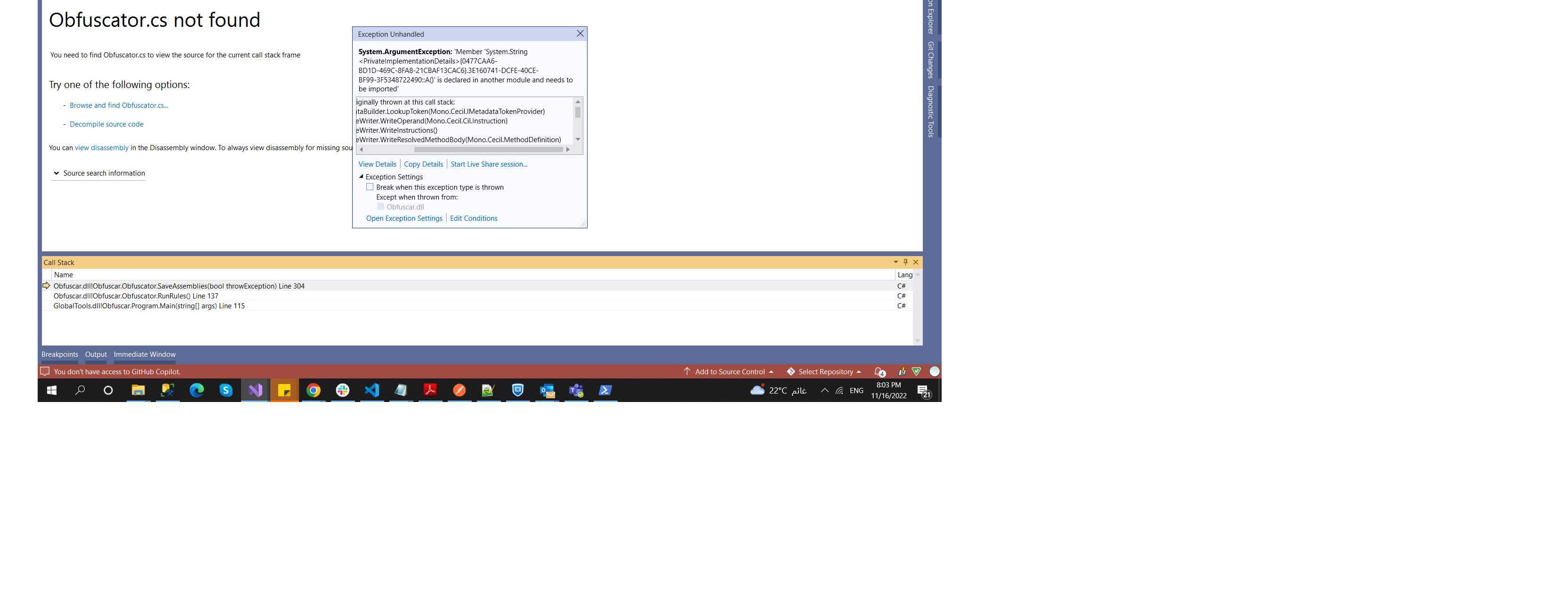Open File Explorer from taskbar
1565x595 pixels.
click(x=138, y=390)
